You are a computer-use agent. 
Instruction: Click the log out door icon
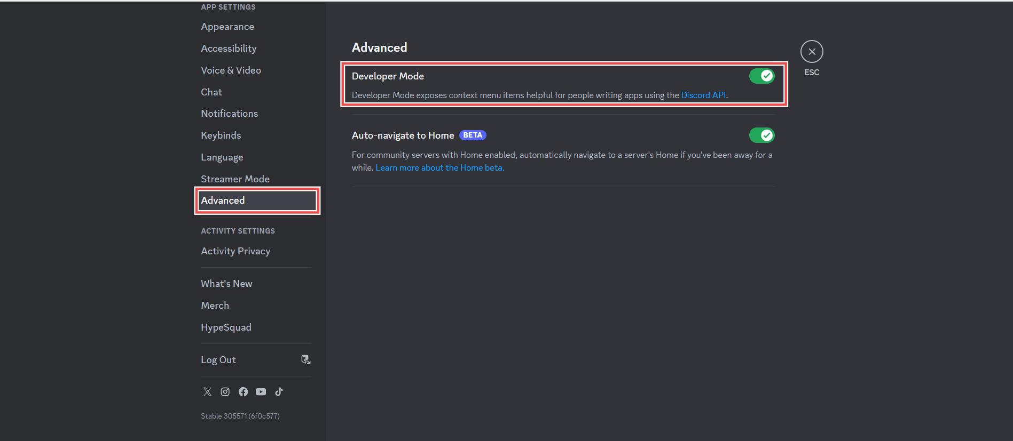[305, 359]
